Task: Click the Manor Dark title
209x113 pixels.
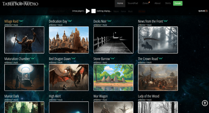Action: (x=12, y=96)
